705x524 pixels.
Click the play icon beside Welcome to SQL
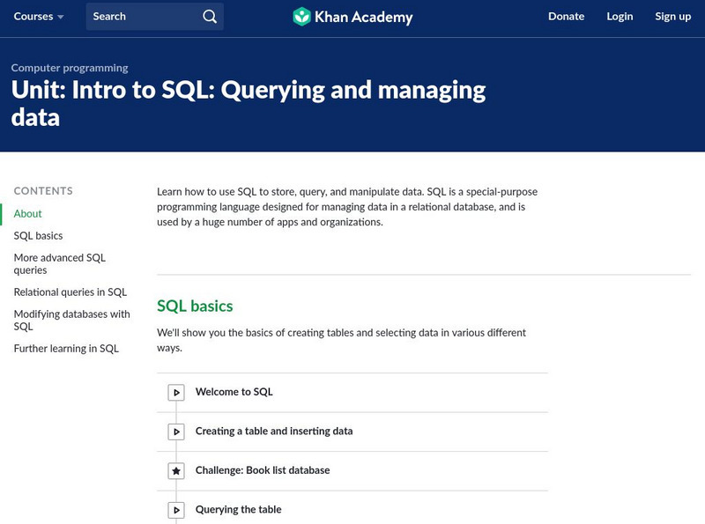pos(176,393)
